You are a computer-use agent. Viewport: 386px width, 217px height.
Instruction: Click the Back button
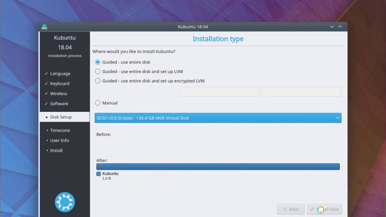[291, 209]
